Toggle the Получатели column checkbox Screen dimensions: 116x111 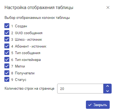(7, 73)
